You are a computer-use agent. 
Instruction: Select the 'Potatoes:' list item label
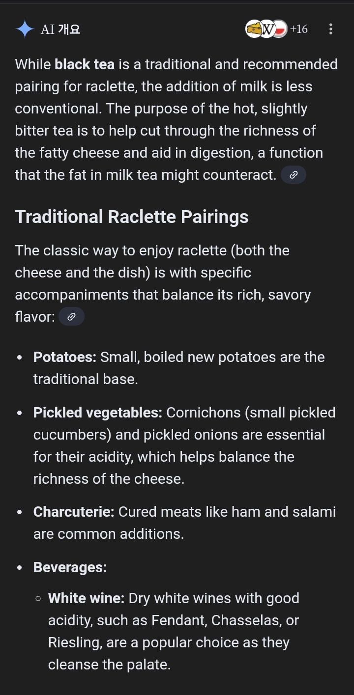(64, 357)
